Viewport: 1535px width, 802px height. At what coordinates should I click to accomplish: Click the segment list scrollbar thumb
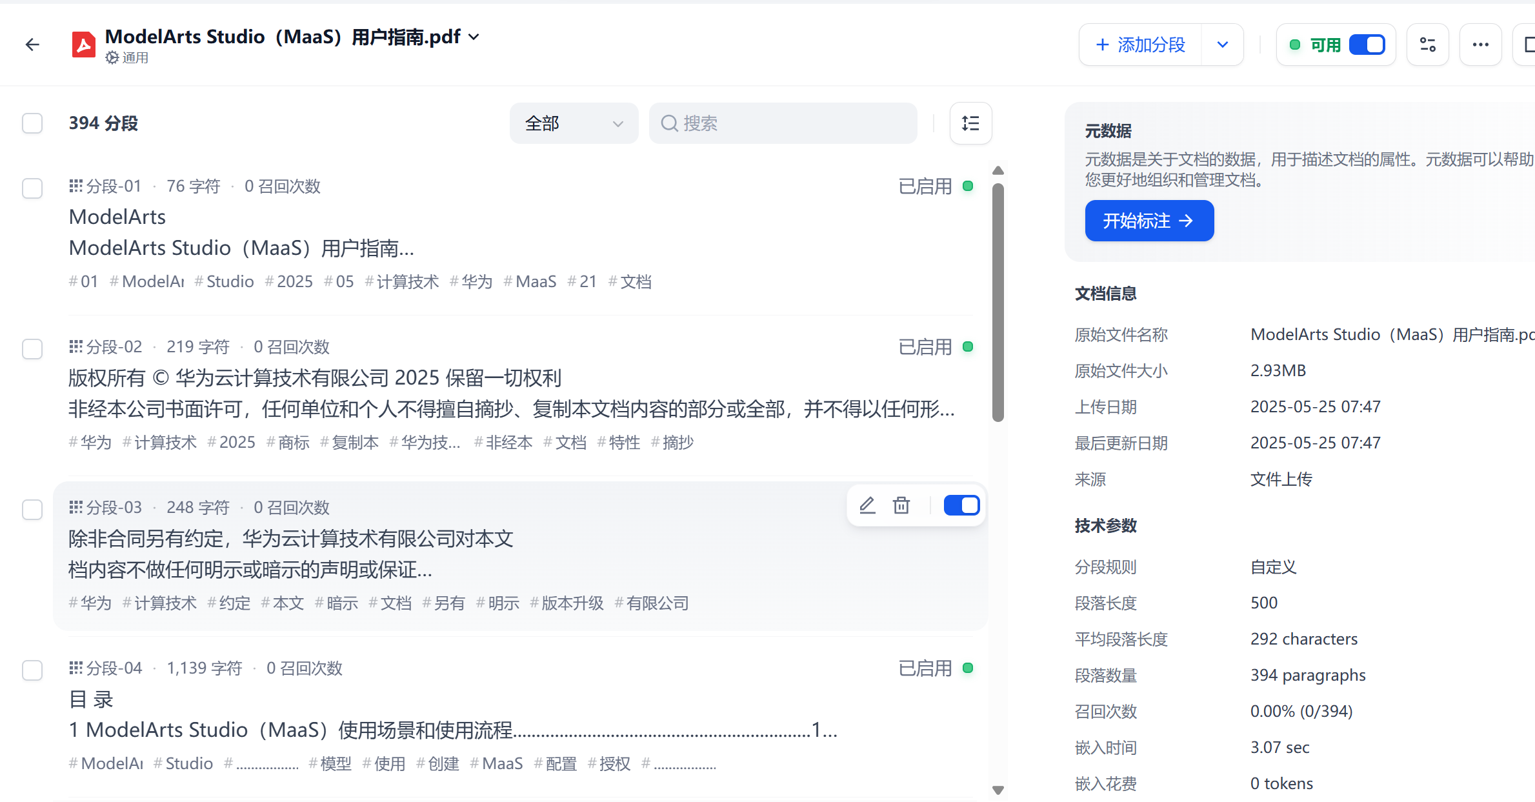[998, 303]
